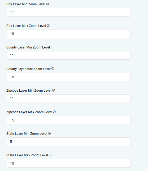The image size is (148, 171).
Task: Click the City Layer Min Zoom Level label
Action: [x=26, y=4]
